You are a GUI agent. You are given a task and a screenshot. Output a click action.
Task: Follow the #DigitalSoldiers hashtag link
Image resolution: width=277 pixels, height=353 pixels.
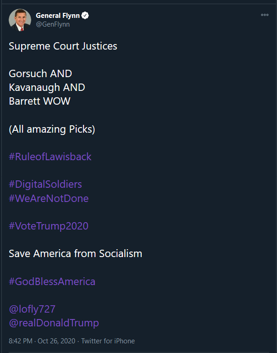click(45, 184)
